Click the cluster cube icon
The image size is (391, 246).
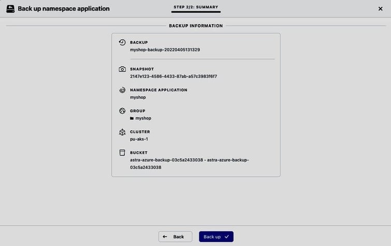point(122,132)
